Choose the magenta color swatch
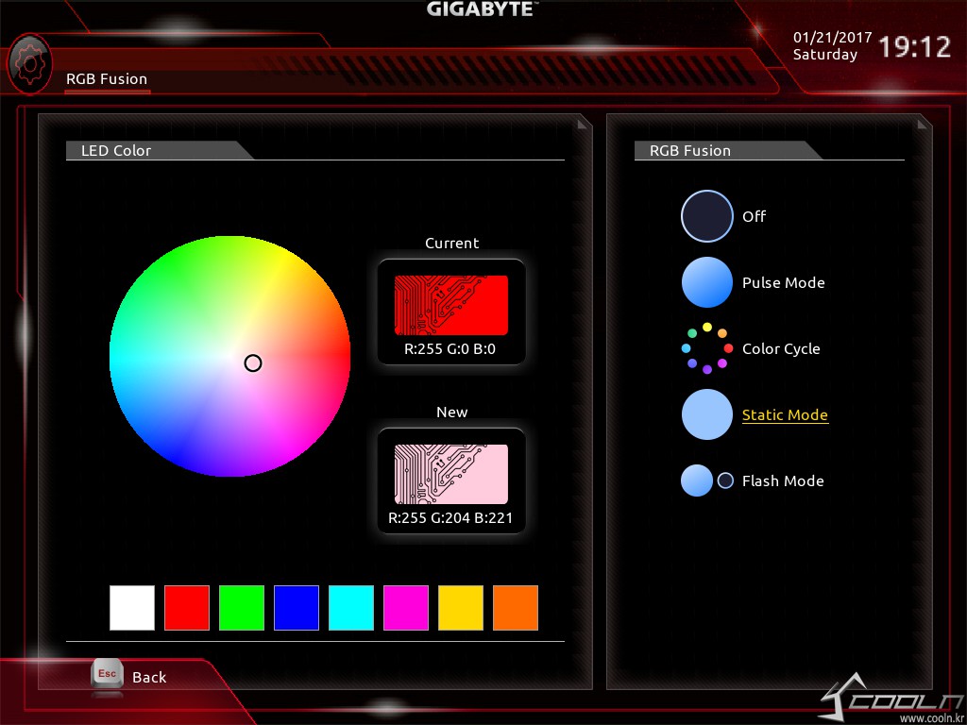 406,608
